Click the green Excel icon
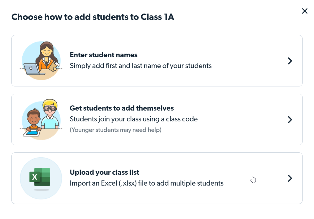 [40, 177]
